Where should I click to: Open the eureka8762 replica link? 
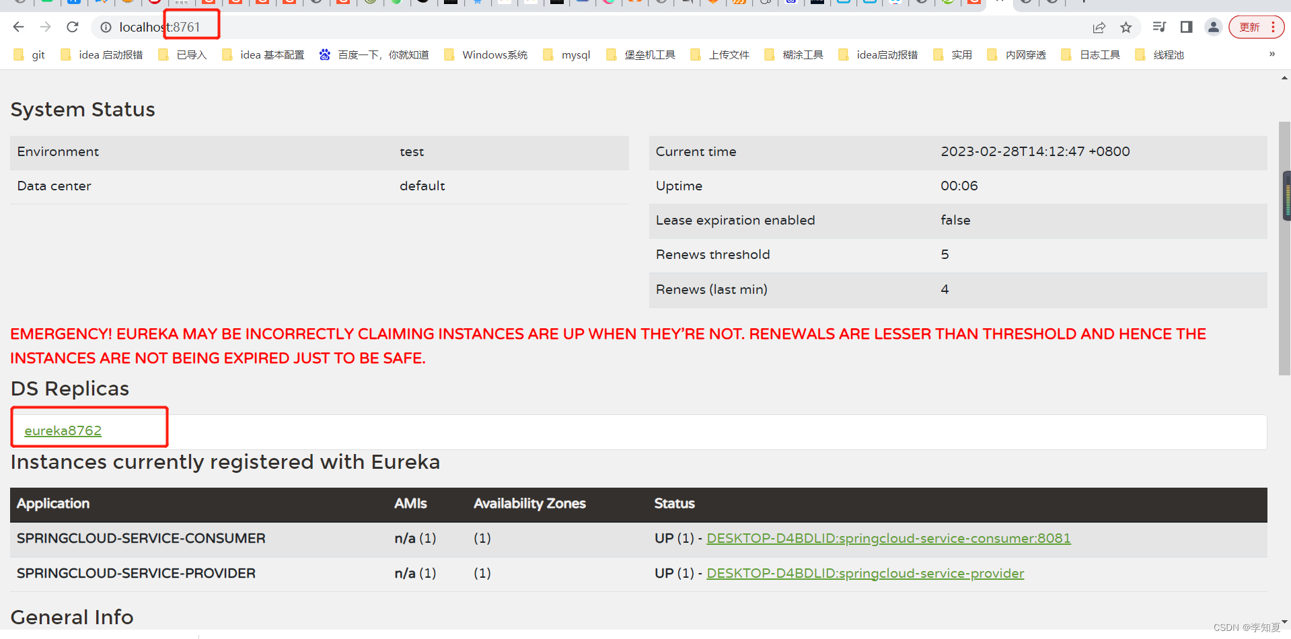63,430
